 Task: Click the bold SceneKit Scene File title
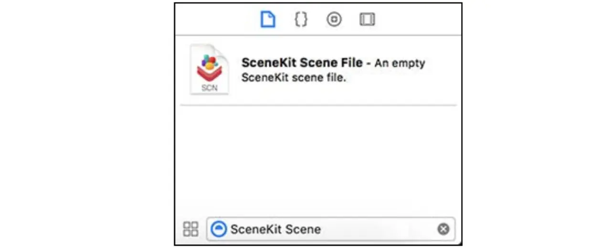[x=303, y=63]
